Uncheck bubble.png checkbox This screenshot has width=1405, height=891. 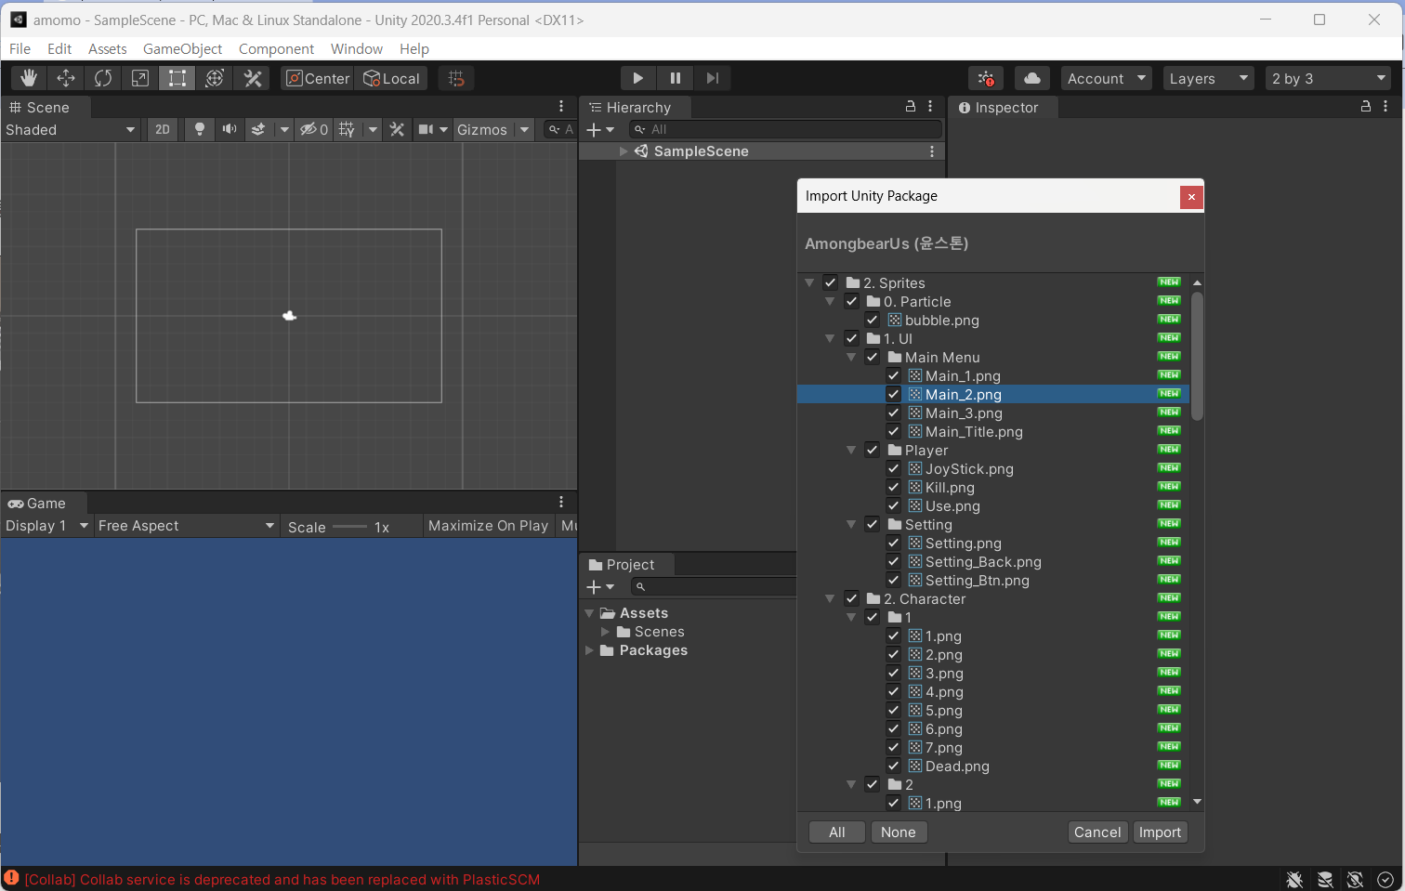[x=872, y=320]
